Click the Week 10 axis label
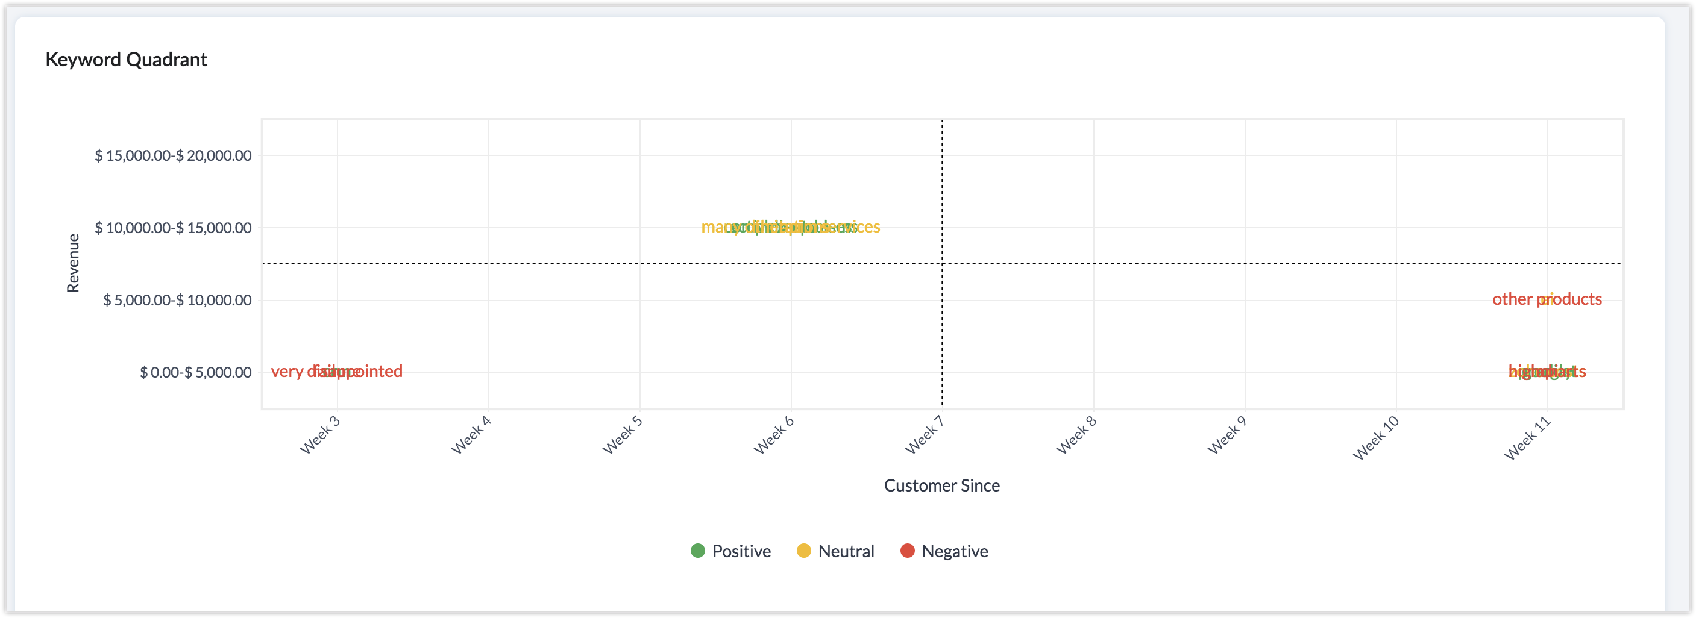The height and width of the screenshot is (618, 1696). tap(1376, 438)
